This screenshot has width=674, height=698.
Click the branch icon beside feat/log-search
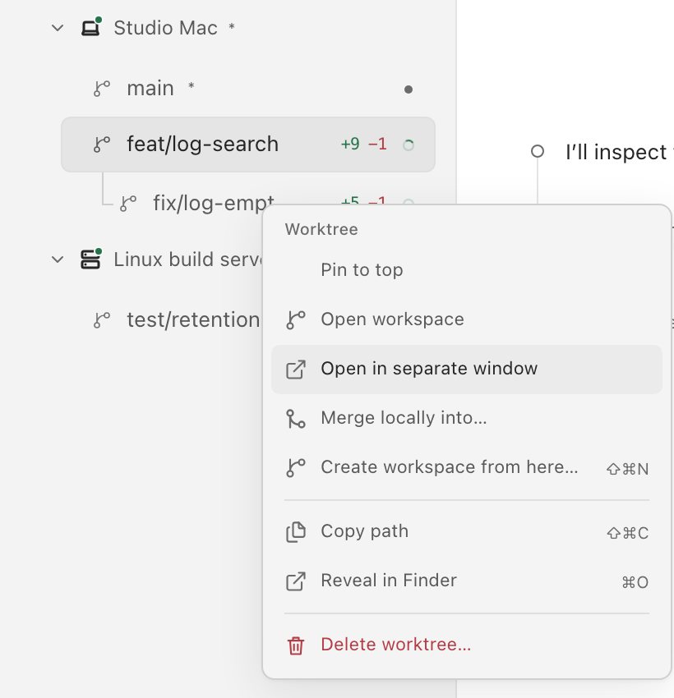pyautogui.click(x=102, y=145)
